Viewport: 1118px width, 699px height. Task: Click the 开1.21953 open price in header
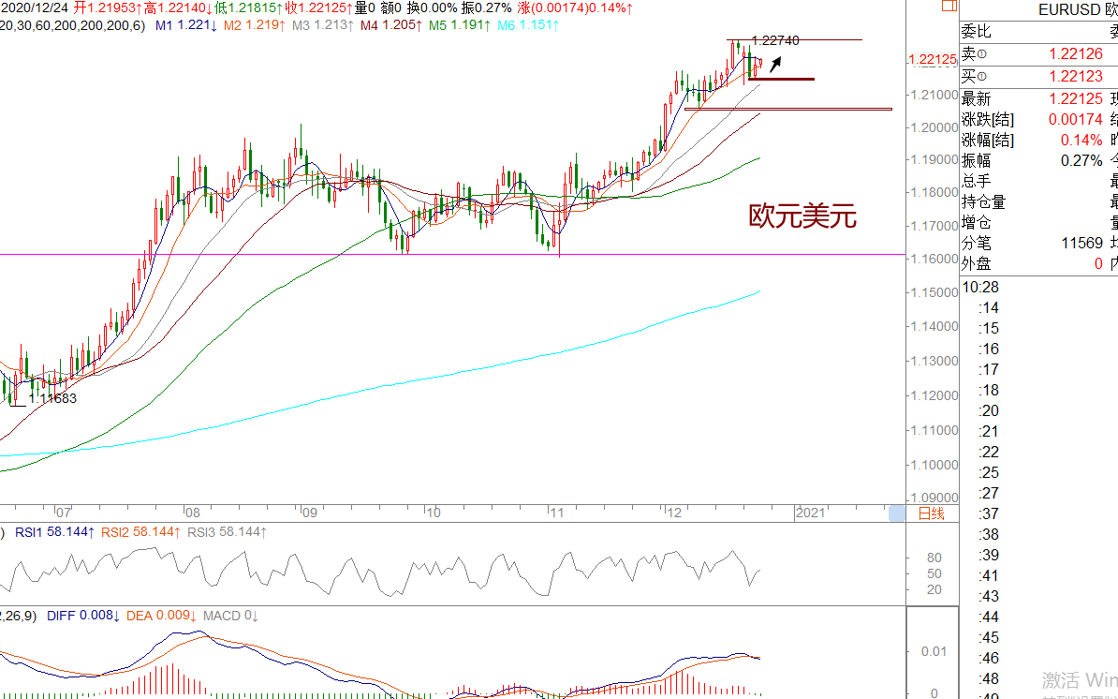click(108, 7)
